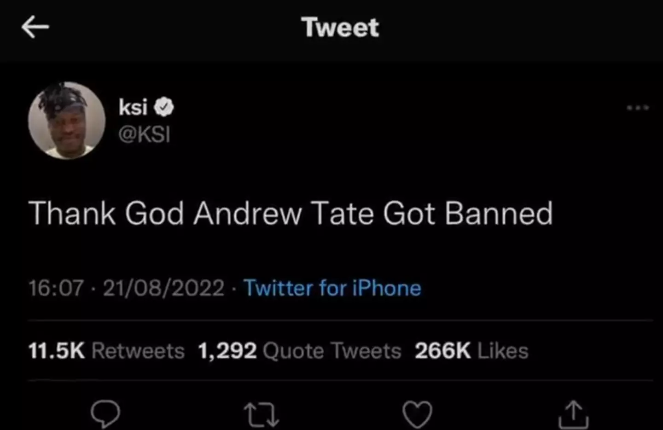The height and width of the screenshot is (430, 663).
Task: Click the display name "ksi"
Action: tap(133, 107)
